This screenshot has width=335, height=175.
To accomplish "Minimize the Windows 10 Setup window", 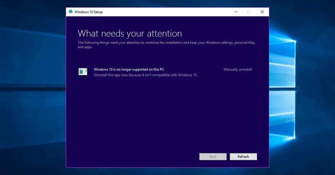I will tap(236, 12).
